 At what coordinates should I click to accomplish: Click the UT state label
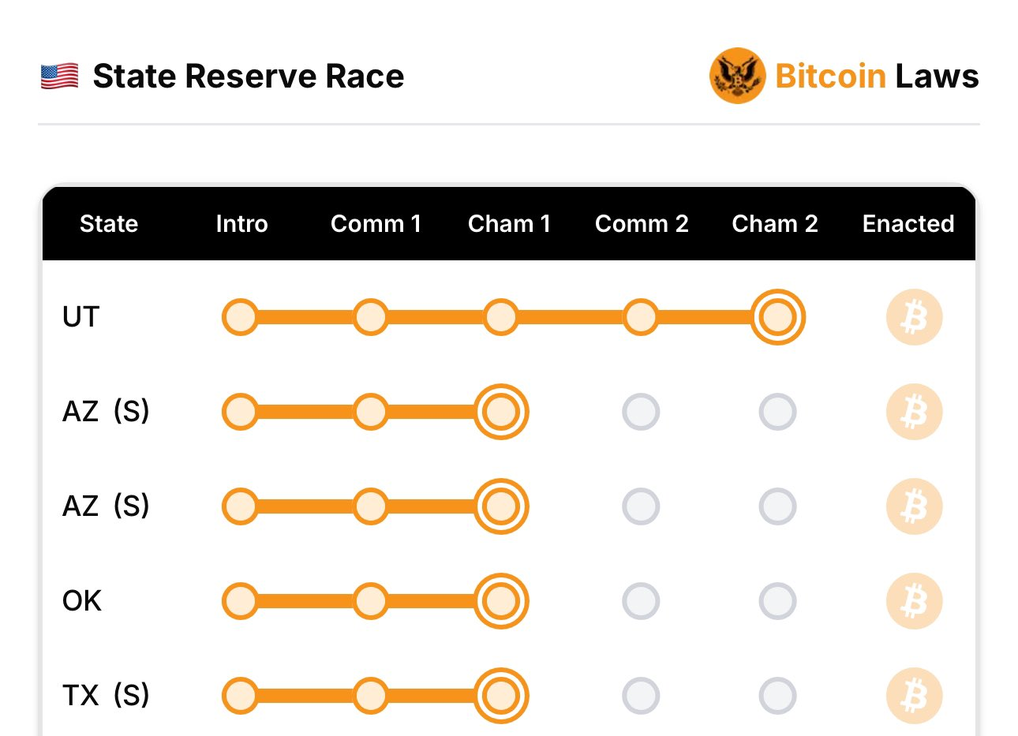click(80, 317)
